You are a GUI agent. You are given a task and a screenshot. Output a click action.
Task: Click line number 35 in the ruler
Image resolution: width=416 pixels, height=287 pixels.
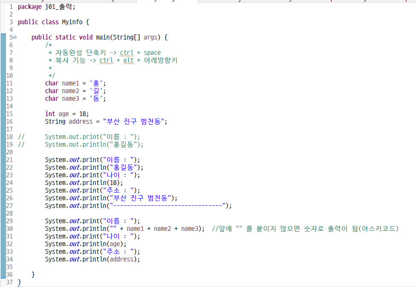[x=9, y=267]
